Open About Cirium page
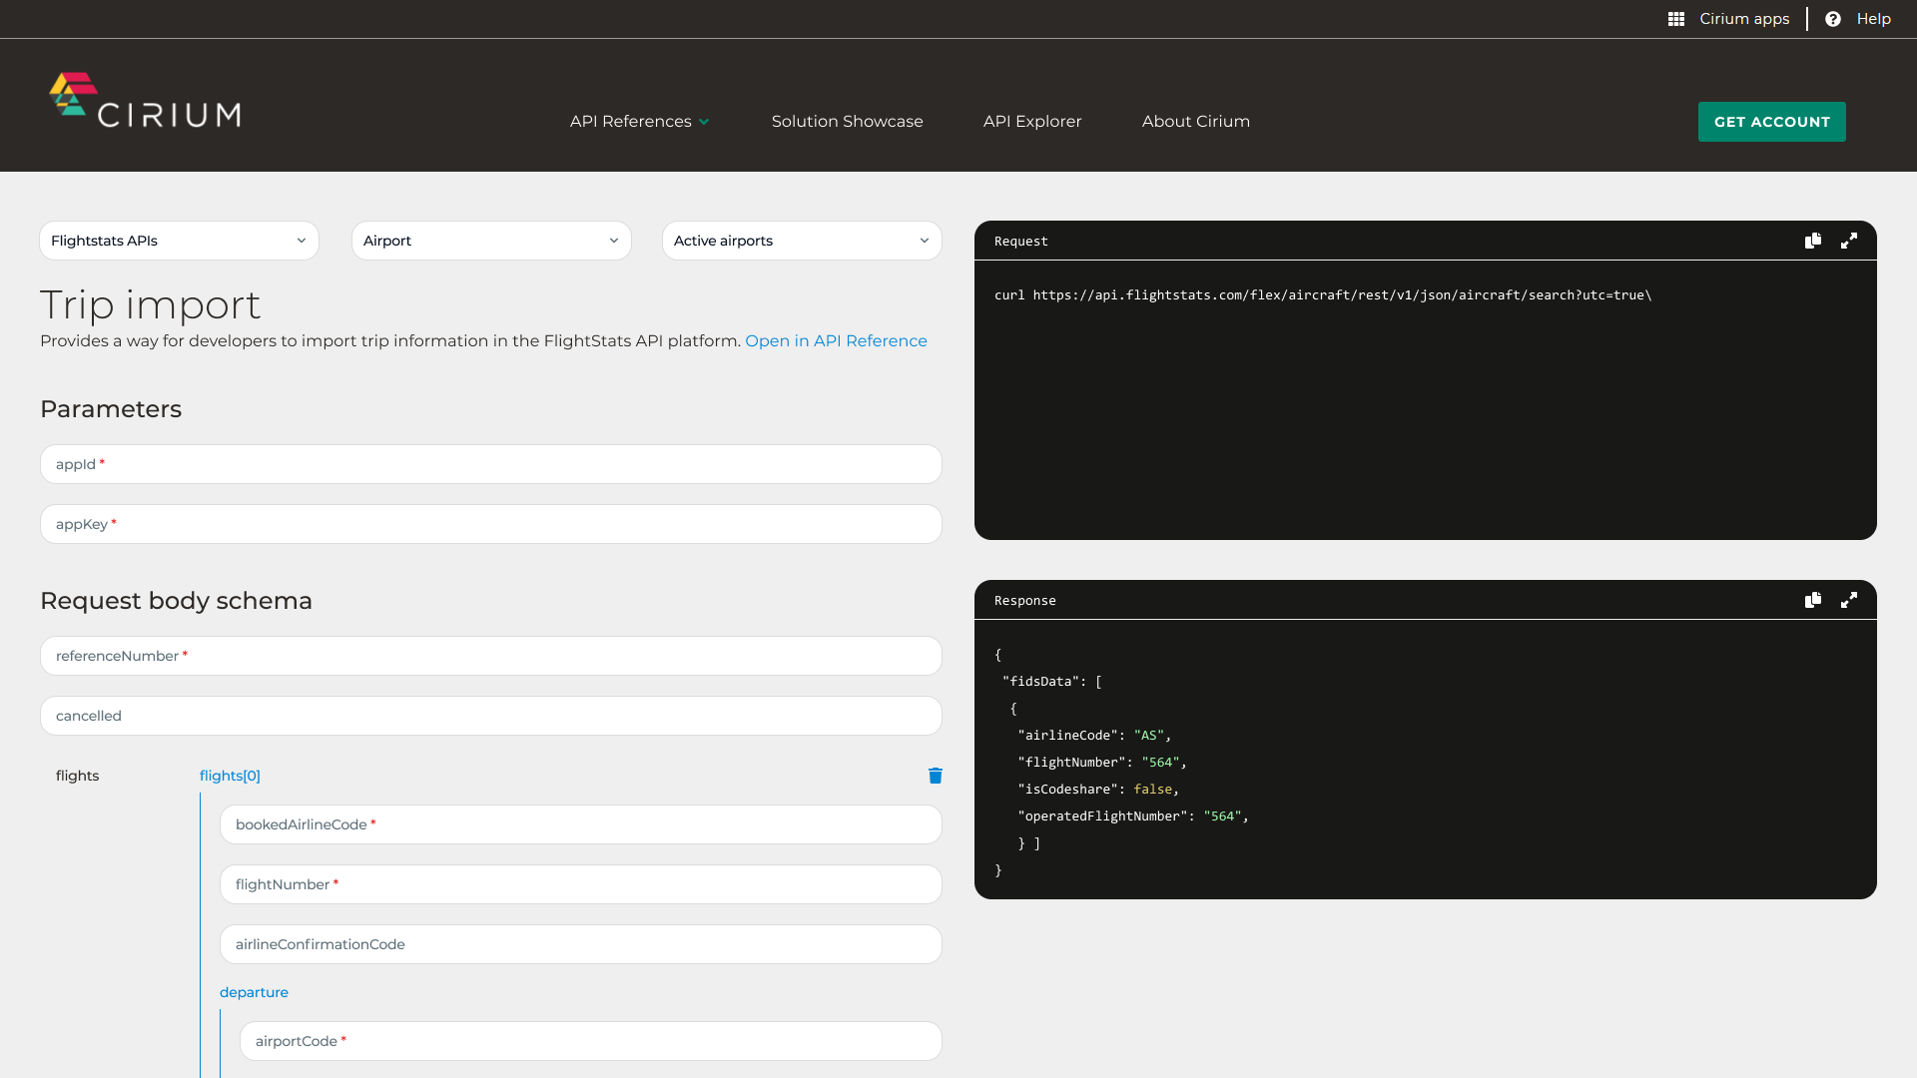The height and width of the screenshot is (1078, 1917). pyautogui.click(x=1196, y=121)
